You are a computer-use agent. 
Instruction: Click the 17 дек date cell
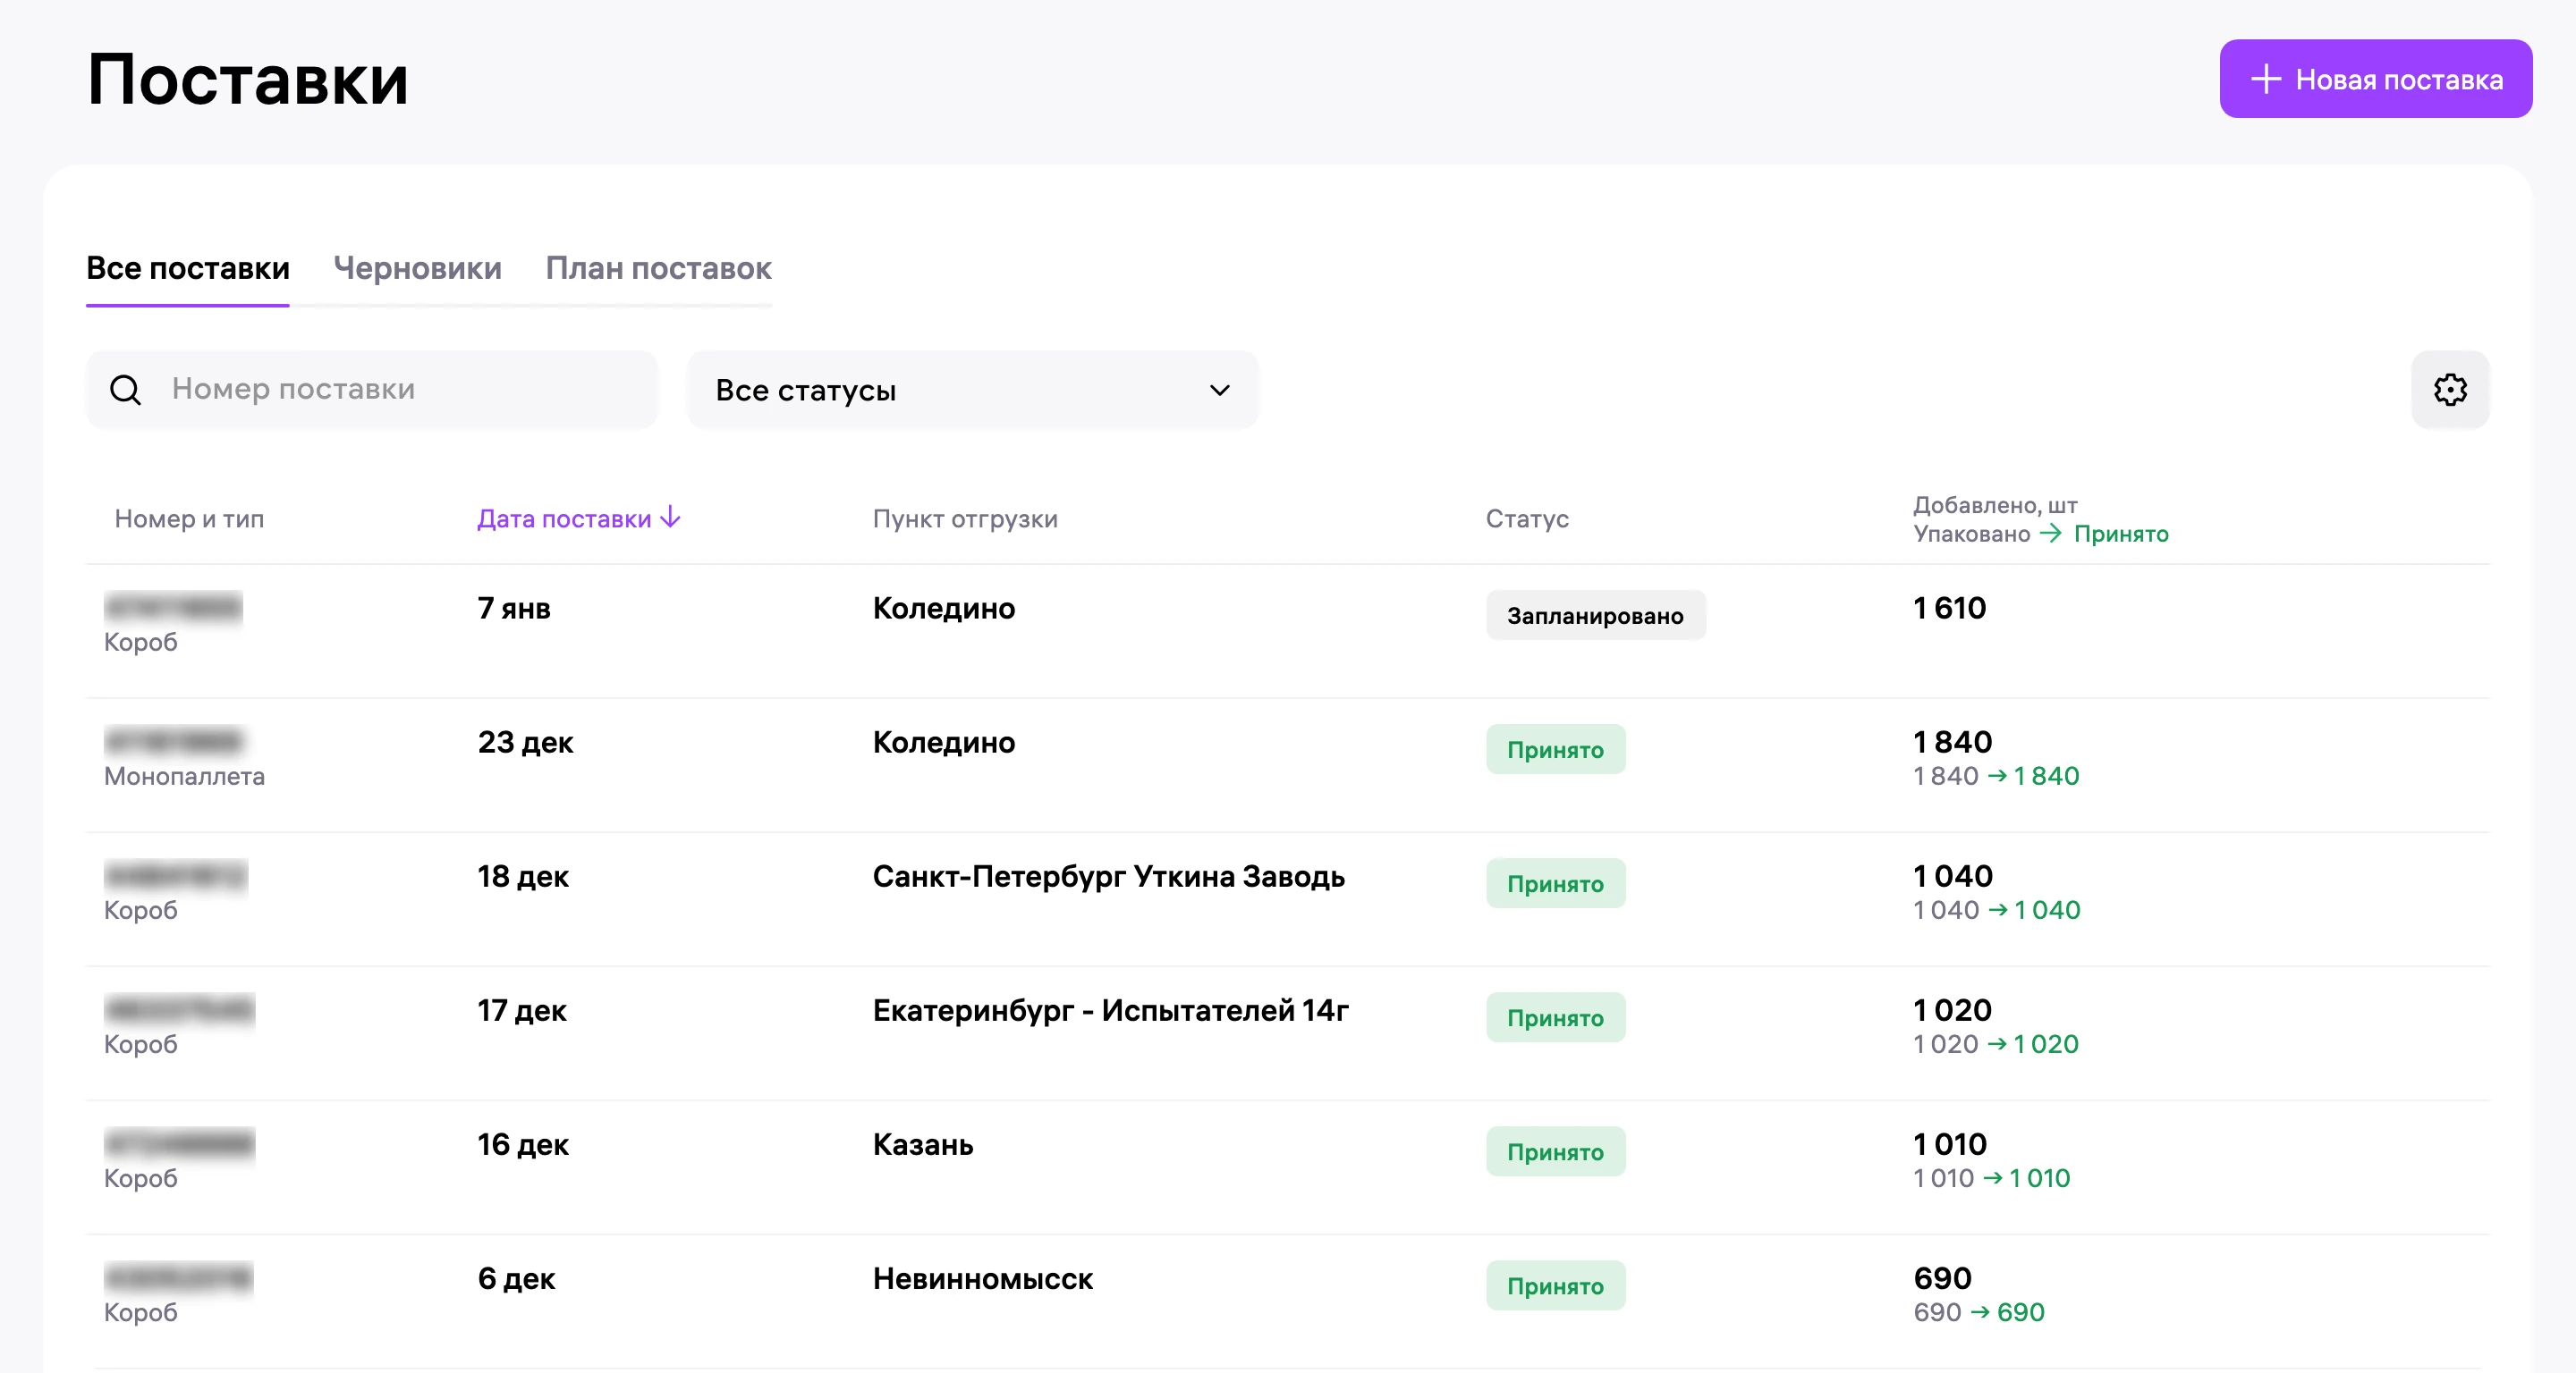(521, 1009)
